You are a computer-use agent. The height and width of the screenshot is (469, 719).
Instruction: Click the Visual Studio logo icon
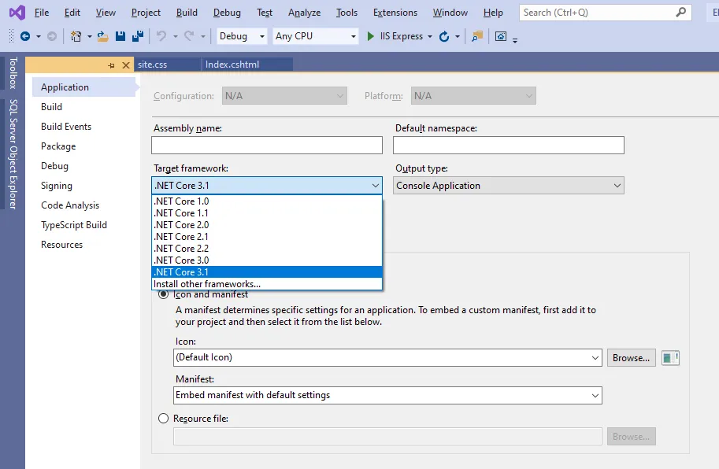pyautogui.click(x=17, y=13)
